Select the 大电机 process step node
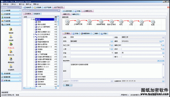Screen dimensions: 170x97 89,21
